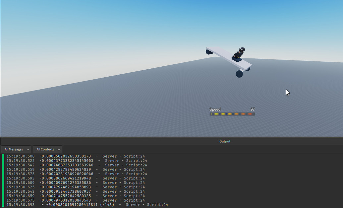Select the Output panel tab
The height and width of the screenshot is (208, 343).
(225, 141)
